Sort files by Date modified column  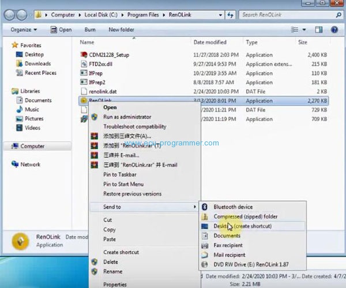point(210,42)
